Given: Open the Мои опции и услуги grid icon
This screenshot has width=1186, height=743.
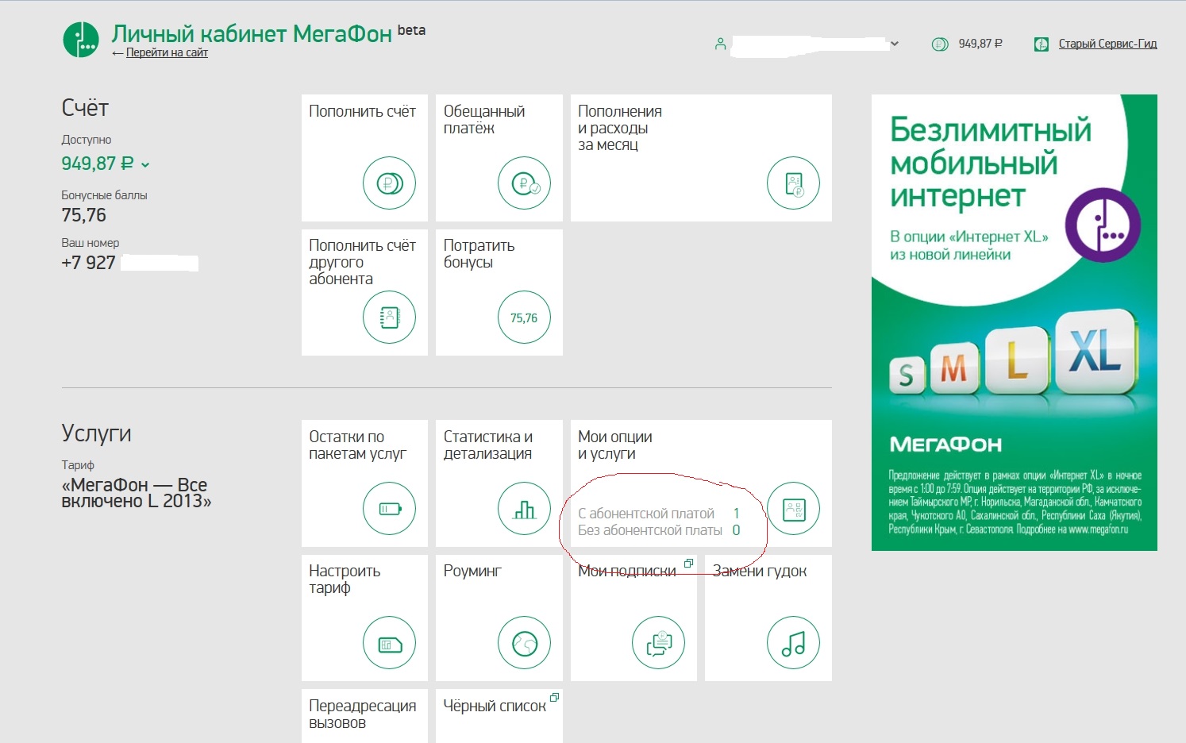Looking at the screenshot, I should [793, 509].
